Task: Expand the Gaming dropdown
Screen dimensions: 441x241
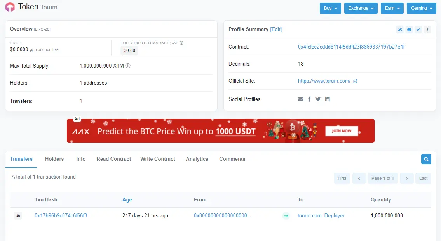Action: coord(421,8)
